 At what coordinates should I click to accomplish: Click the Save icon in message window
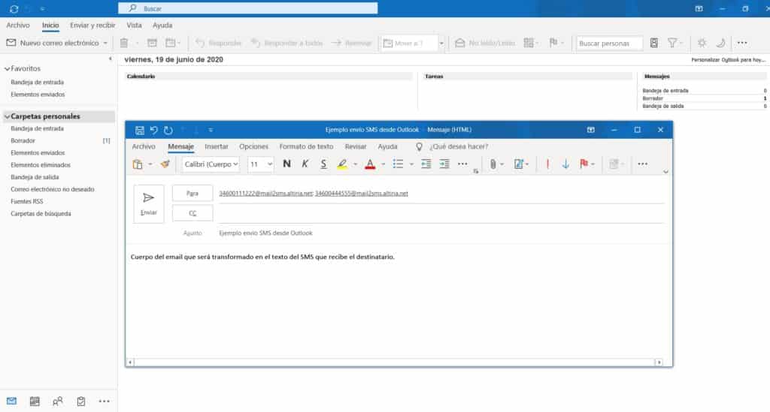coord(139,130)
